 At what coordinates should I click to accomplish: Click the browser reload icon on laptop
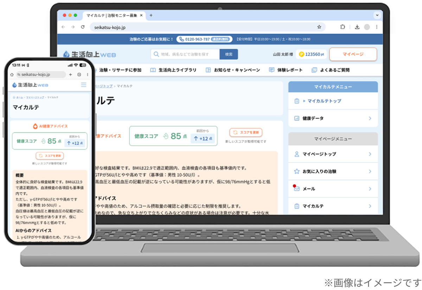83,27
